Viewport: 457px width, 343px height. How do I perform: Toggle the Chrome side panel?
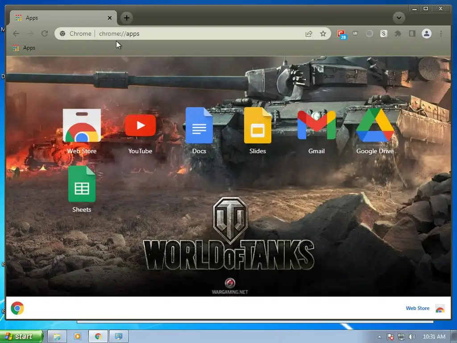(x=412, y=33)
